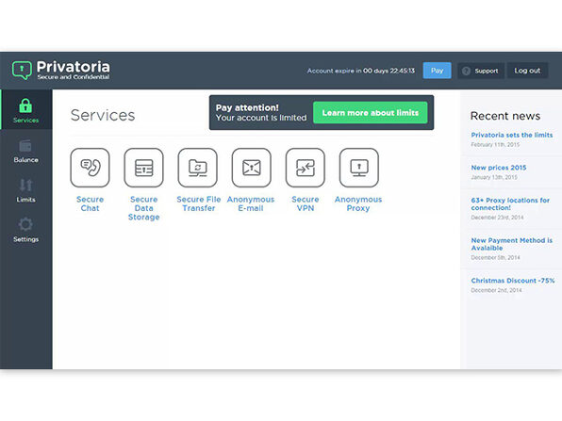Image resolution: width=562 pixels, height=421 pixels.
Task: Open the Anonymous E-mail text link
Action: point(251,203)
